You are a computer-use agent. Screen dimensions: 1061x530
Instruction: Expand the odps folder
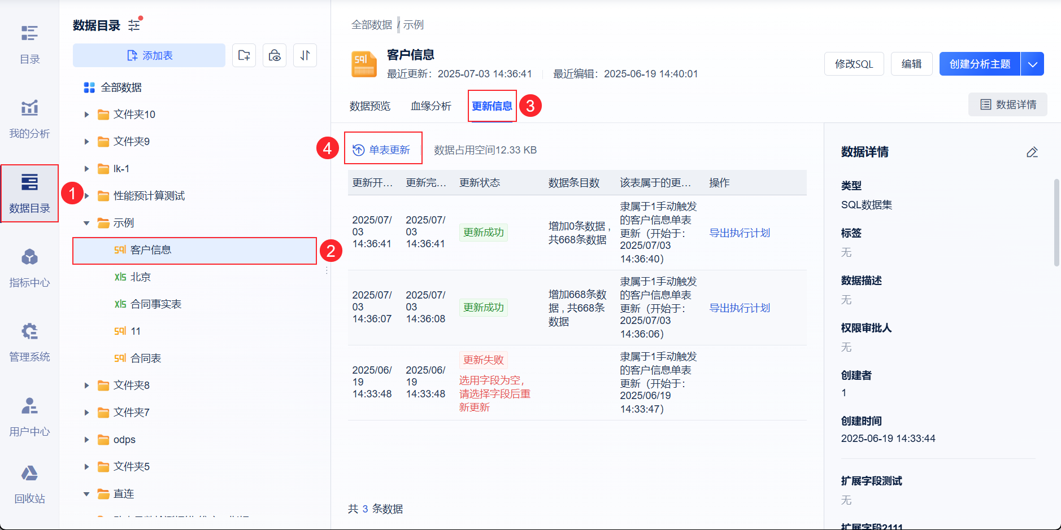(x=86, y=440)
